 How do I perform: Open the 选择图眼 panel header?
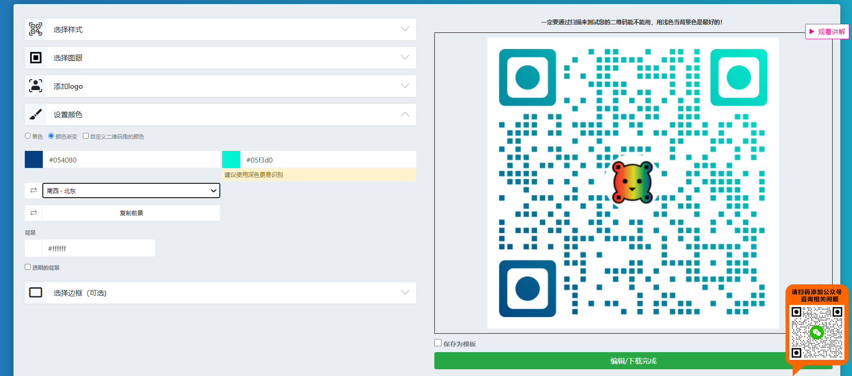[220, 58]
